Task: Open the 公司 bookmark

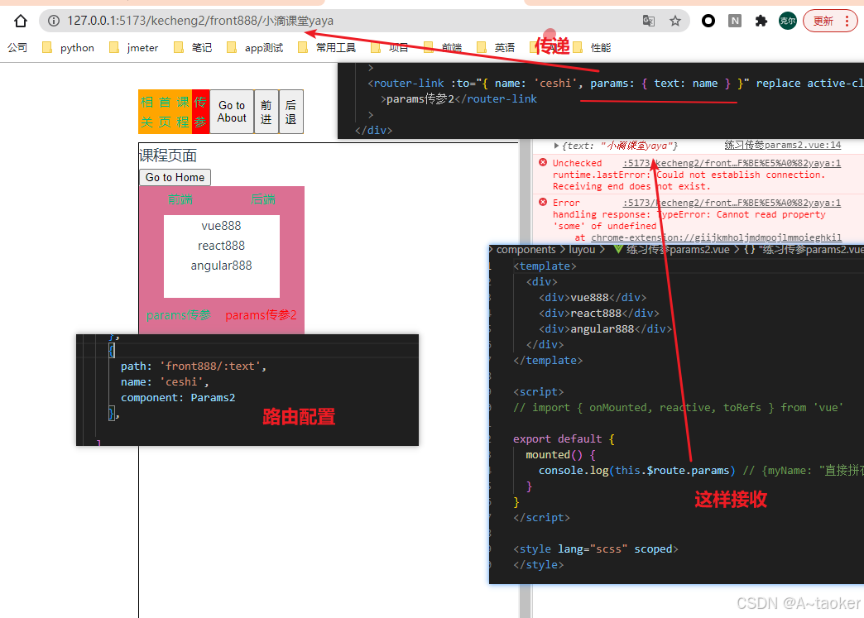Action: coord(17,48)
